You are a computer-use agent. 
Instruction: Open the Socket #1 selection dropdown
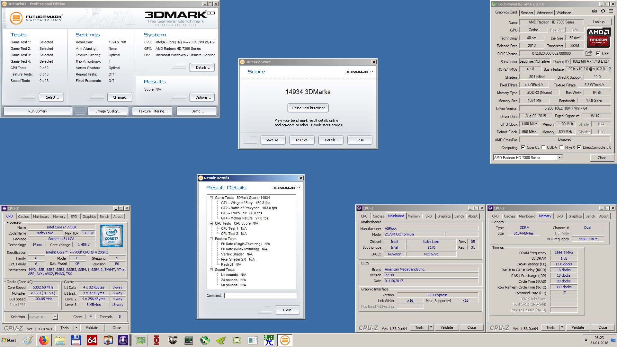click(x=55, y=317)
